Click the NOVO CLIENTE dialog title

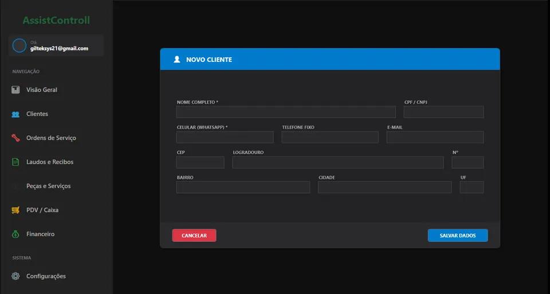point(209,60)
